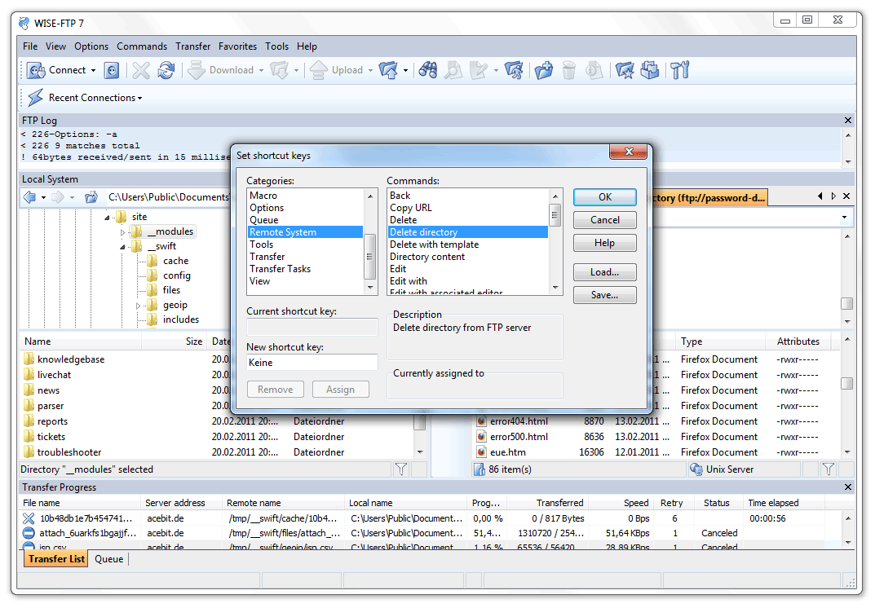Click the local panel filter funnel icon

401,469
